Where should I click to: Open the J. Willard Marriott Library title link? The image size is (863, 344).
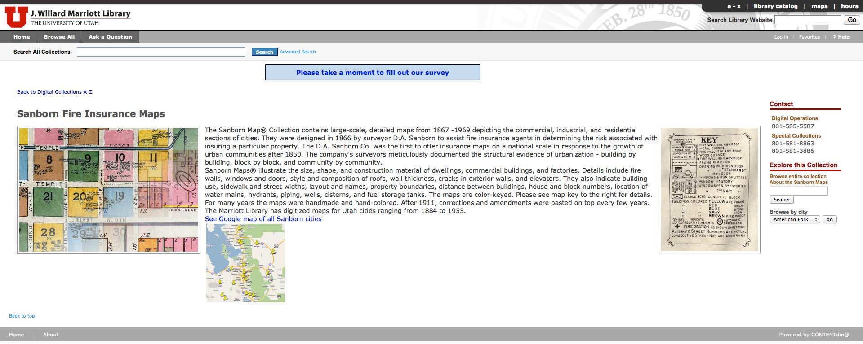click(x=80, y=13)
